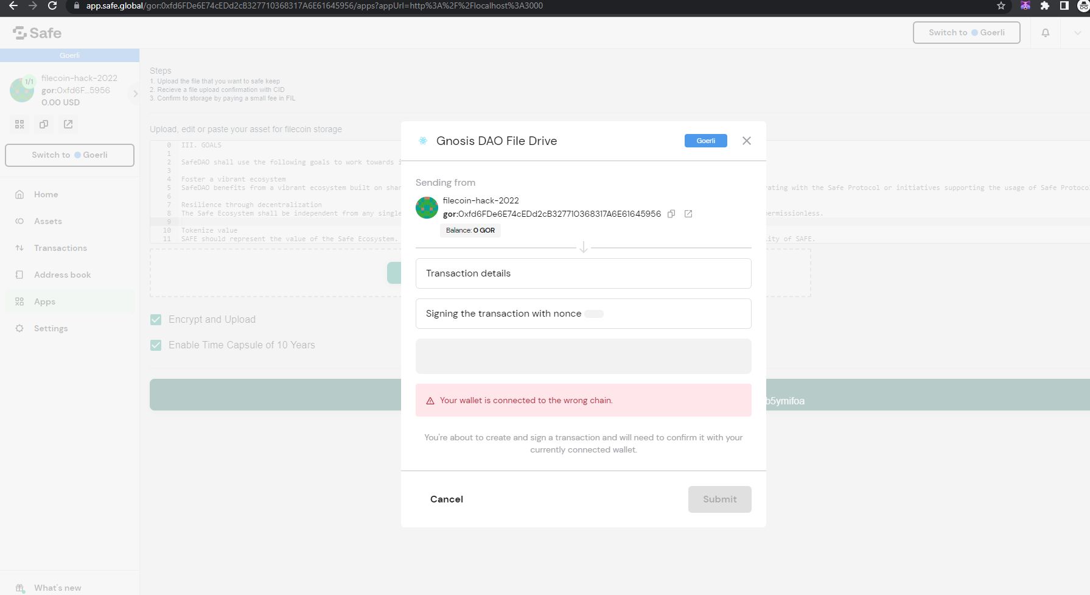The height and width of the screenshot is (595, 1090).
Task: Open the browser extensions puzzle icon
Action: point(1045,5)
